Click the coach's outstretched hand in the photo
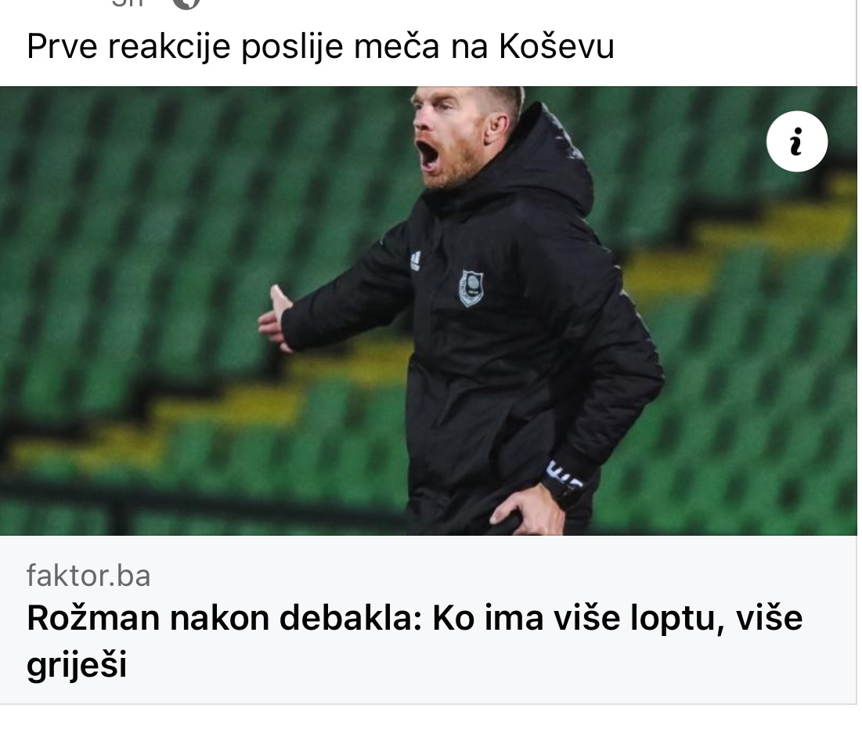The image size is (862, 730). (x=276, y=317)
